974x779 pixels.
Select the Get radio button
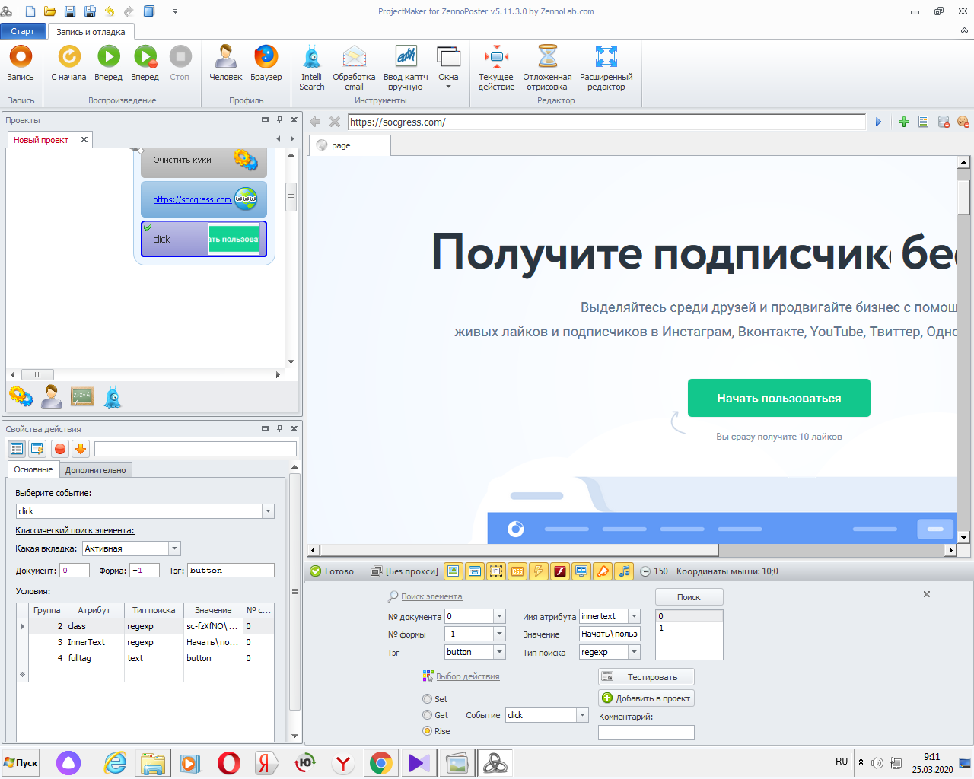tap(427, 715)
